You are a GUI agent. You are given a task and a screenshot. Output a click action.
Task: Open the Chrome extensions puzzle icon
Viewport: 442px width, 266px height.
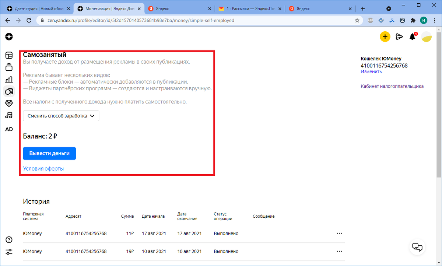coord(413,21)
